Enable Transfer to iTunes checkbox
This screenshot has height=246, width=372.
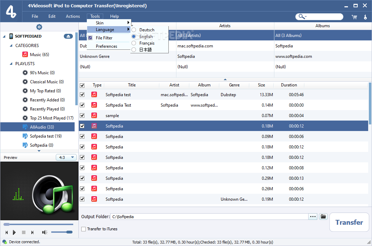point(84,229)
